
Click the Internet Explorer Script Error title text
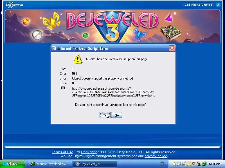(83, 48)
